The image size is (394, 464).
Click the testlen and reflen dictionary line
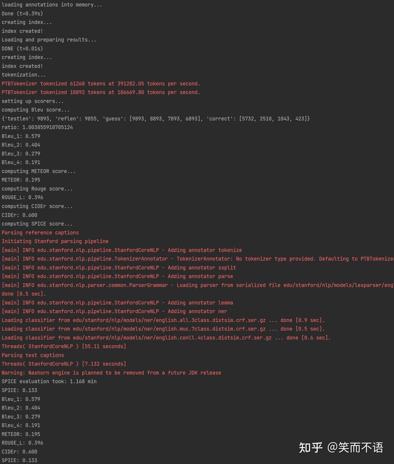(x=156, y=119)
